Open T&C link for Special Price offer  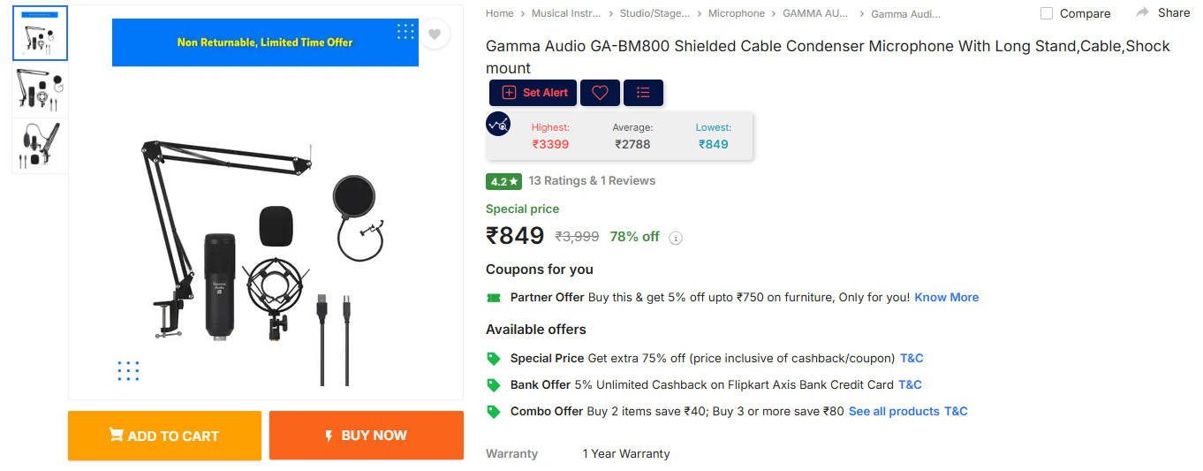[912, 359]
